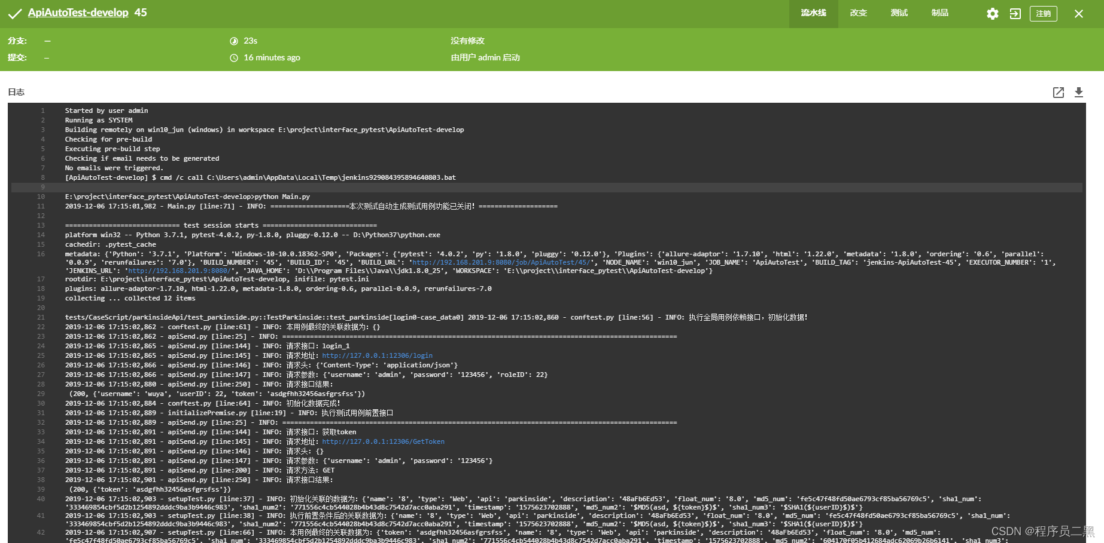Click the go-to-classic exit icon
This screenshot has height=543, width=1104.
1015,14
